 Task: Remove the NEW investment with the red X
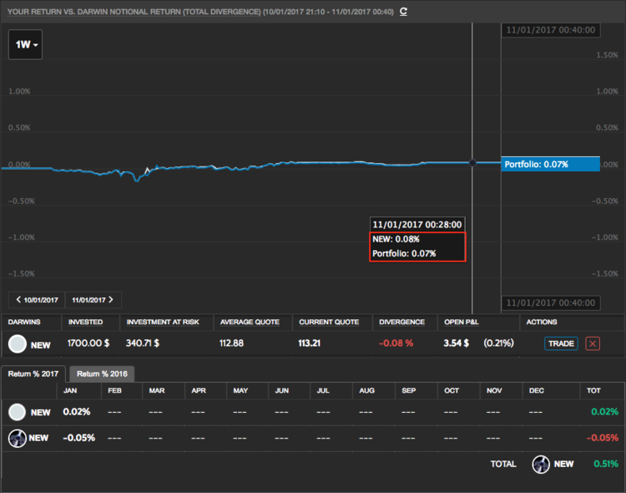(x=593, y=343)
